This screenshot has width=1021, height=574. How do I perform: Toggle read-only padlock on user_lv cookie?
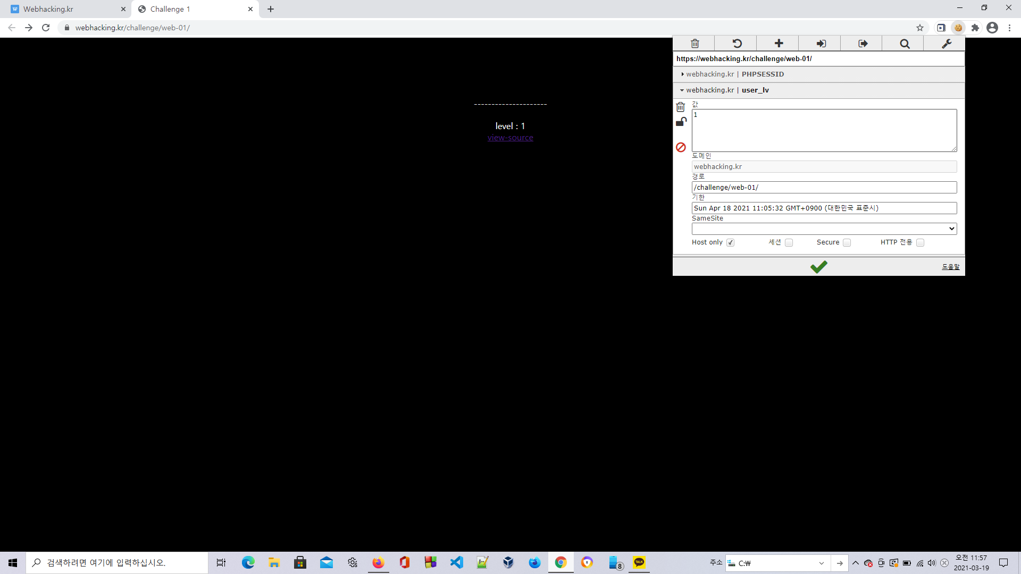[x=681, y=122]
